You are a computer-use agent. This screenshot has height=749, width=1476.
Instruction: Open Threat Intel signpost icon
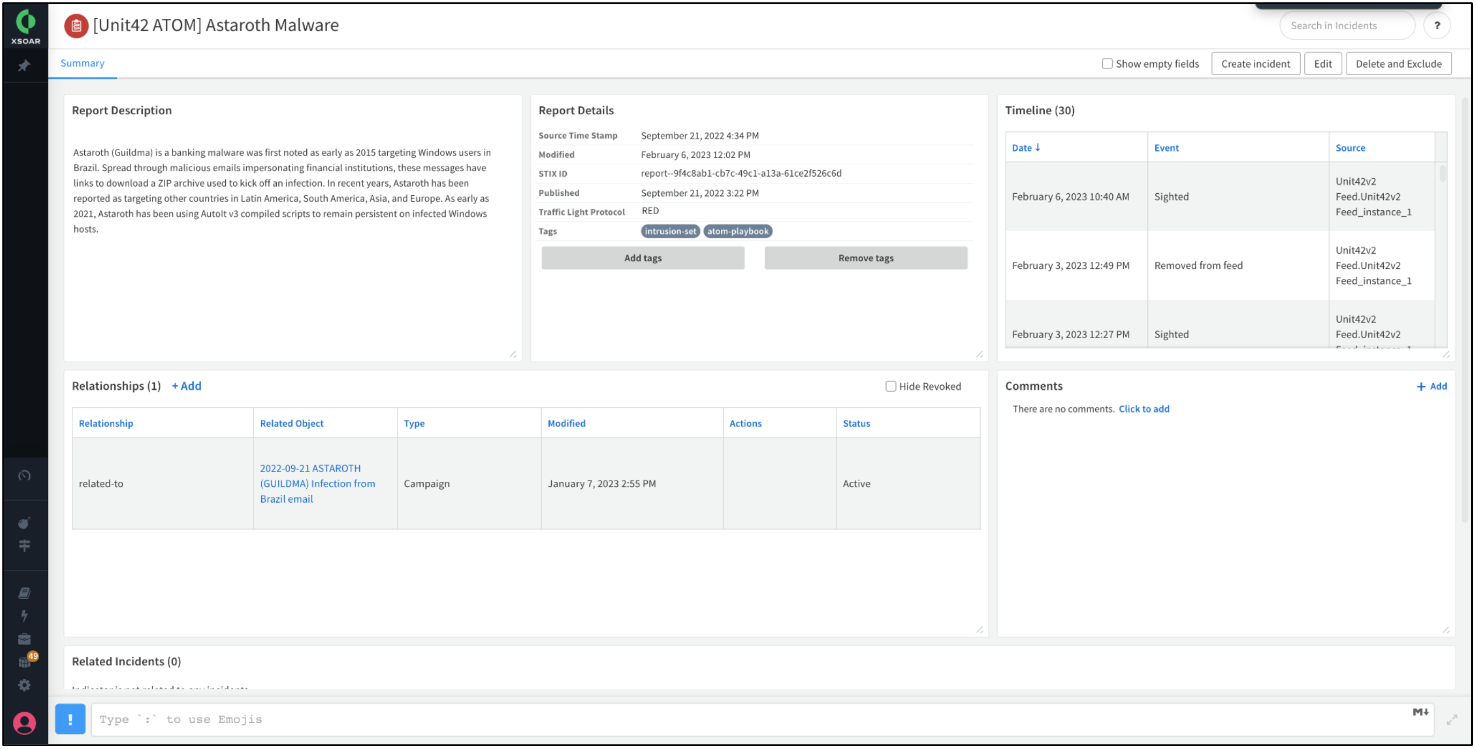24,546
